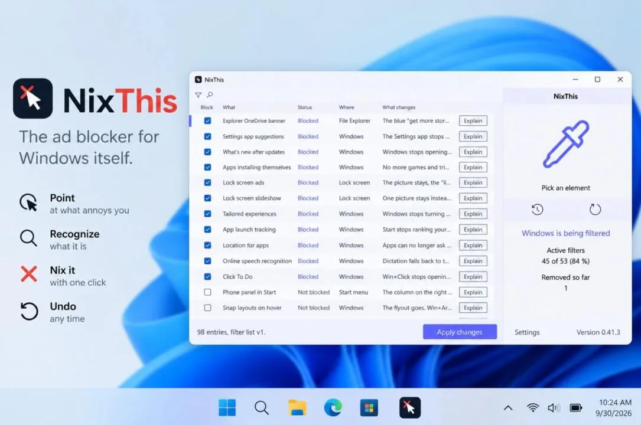The width and height of the screenshot is (641, 425).
Task: Pick an element with the eyedropper icon
Action: 566,144
